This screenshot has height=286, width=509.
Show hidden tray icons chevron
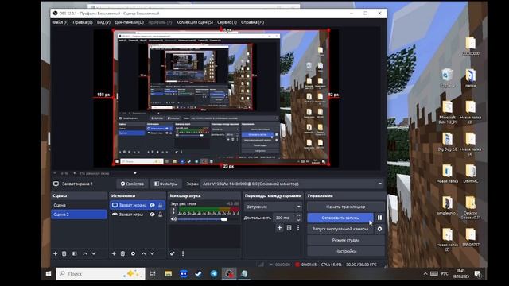[425, 273]
